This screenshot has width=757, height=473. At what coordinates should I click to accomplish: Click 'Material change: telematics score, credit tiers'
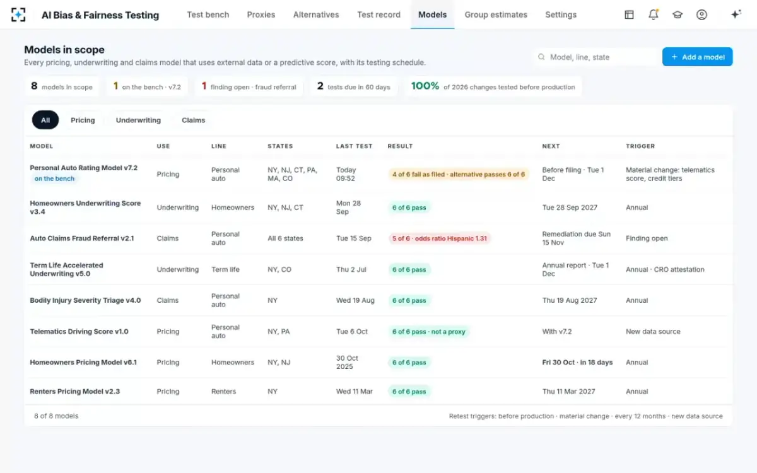point(670,174)
